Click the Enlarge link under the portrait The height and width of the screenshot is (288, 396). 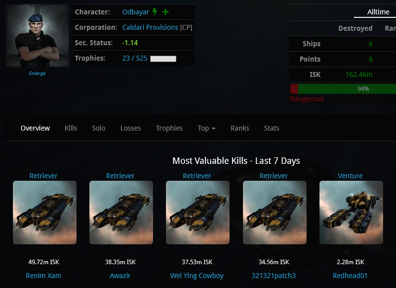[x=37, y=73]
